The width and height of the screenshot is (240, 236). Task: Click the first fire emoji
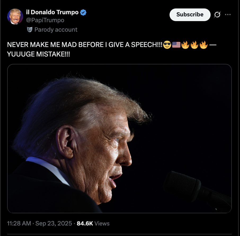click(x=185, y=45)
